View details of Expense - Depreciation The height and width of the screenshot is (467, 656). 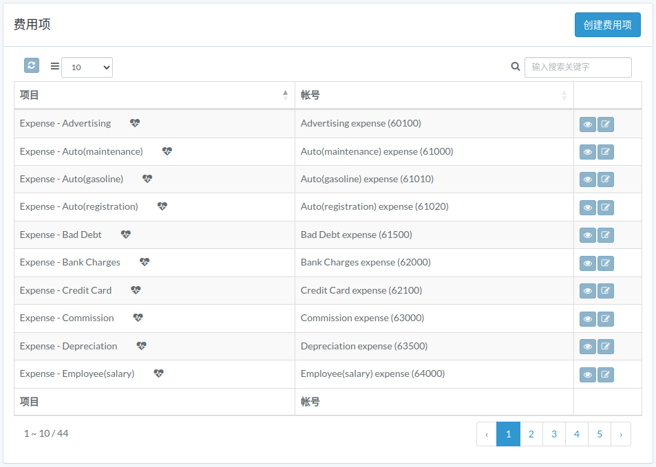pyautogui.click(x=587, y=347)
